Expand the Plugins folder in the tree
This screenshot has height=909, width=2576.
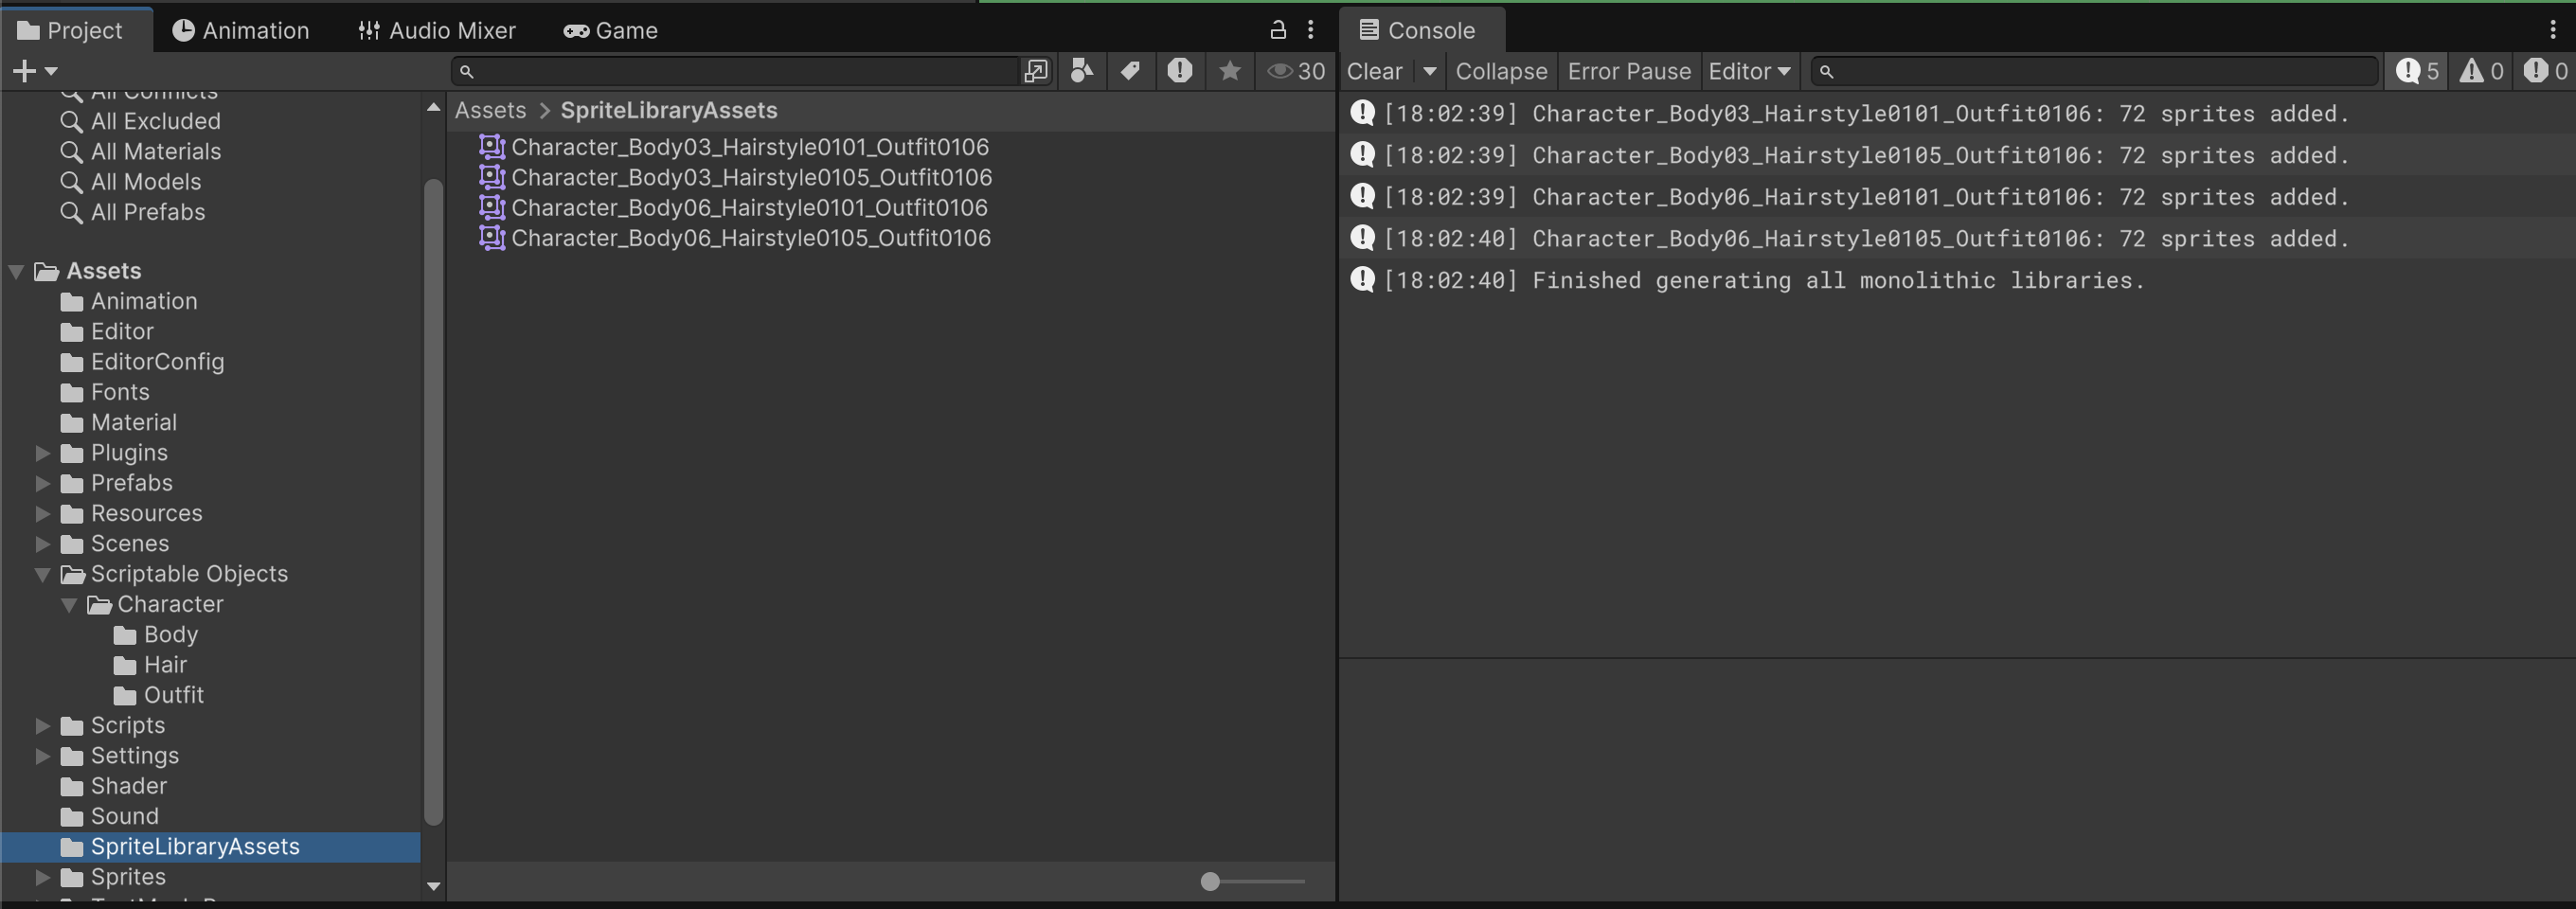(x=43, y=453)
